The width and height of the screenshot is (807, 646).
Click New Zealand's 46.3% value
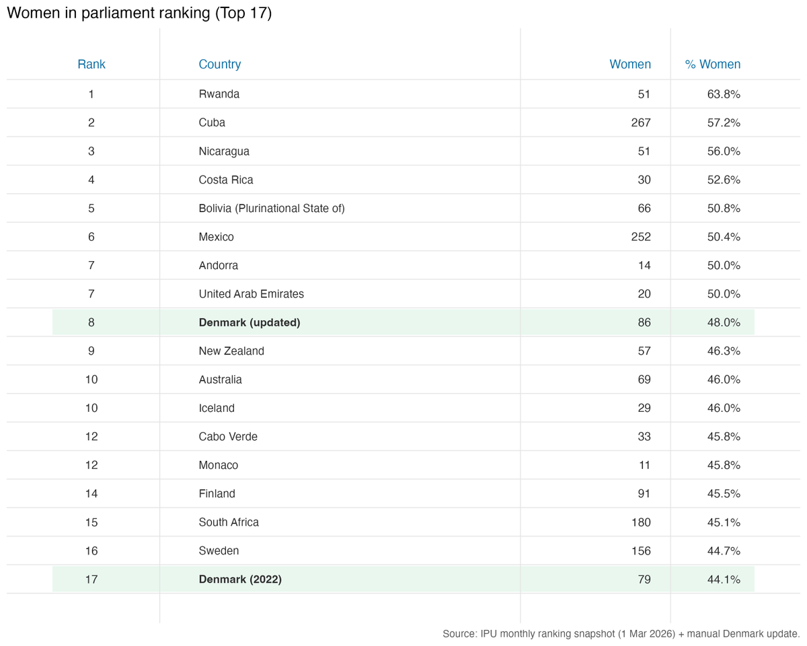point(724,351)
